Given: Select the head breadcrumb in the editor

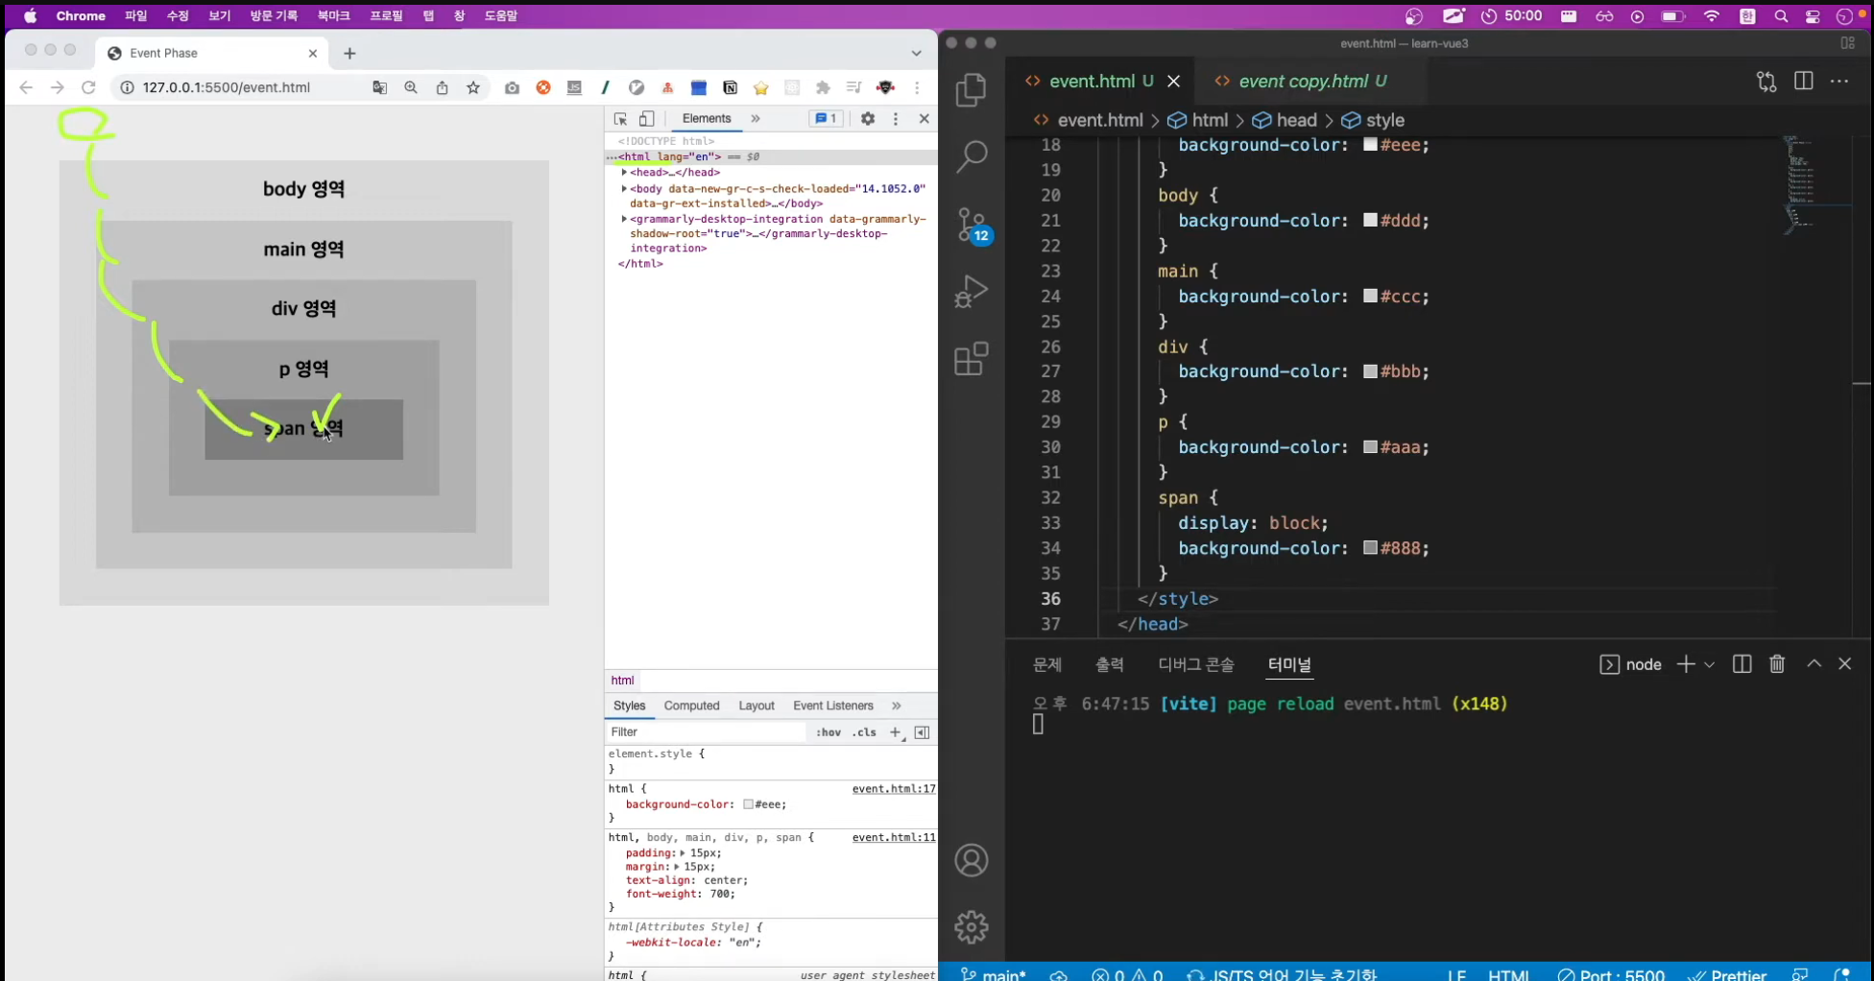Looking at the screenshot, I should pyautogui.click(x=1285, y=120).
